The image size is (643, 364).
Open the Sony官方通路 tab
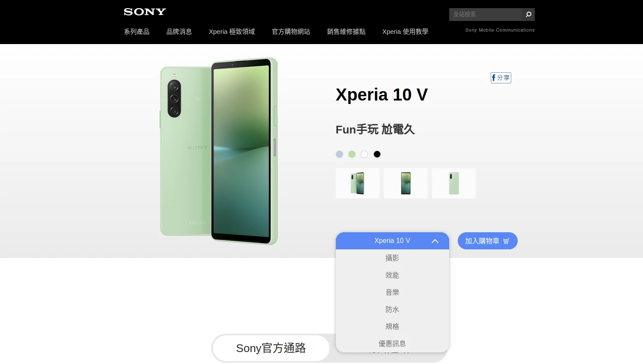(x=271, y=348)
